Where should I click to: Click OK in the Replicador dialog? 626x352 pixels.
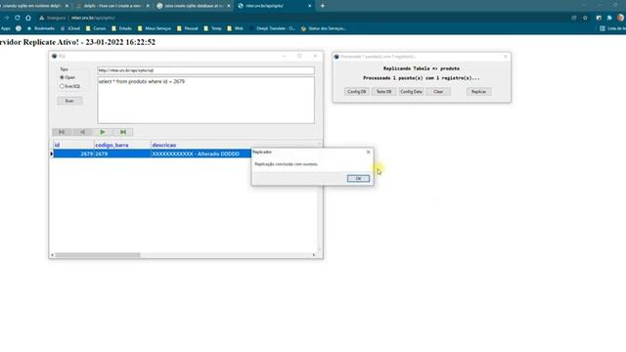click(358, 178)
